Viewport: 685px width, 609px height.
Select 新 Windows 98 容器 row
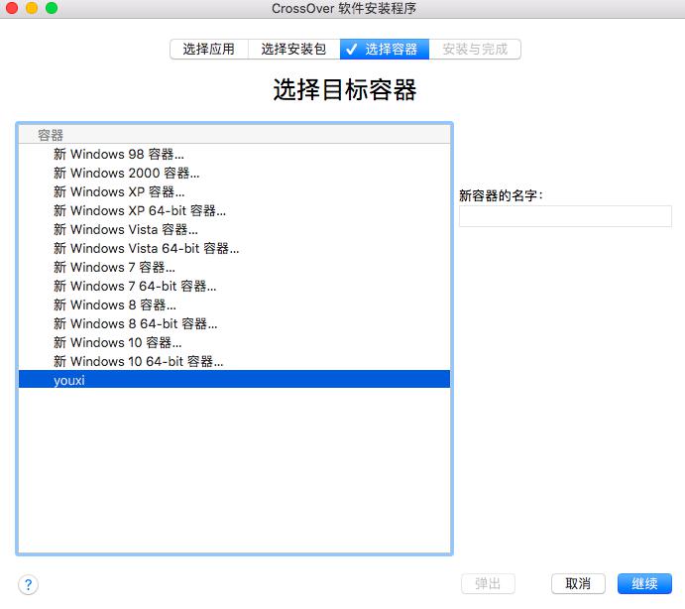tap(234, 154)
